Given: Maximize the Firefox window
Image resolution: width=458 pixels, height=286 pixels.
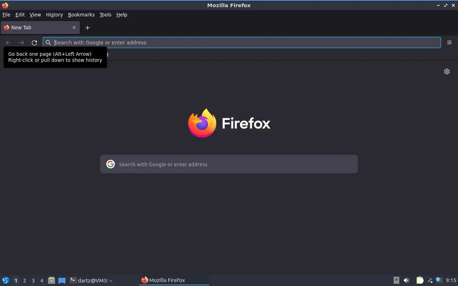Looking at the screenshot, I should point(446,5).
